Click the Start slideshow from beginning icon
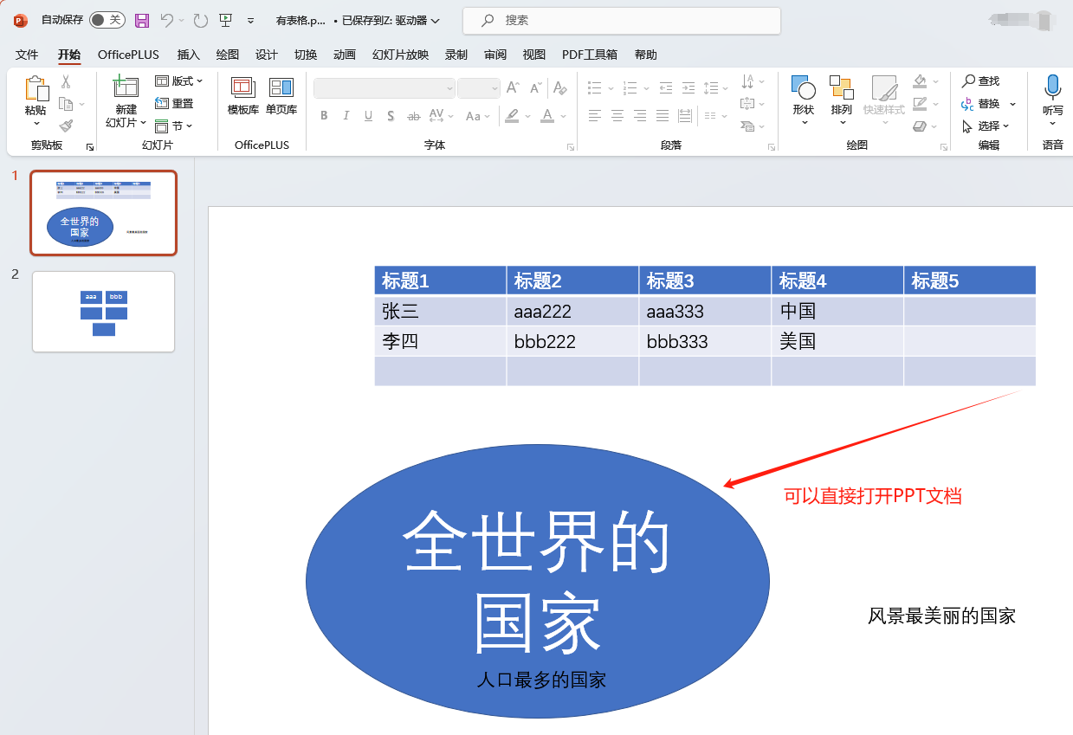Screen dimensions: 1073x735 (x=225, y=20)
